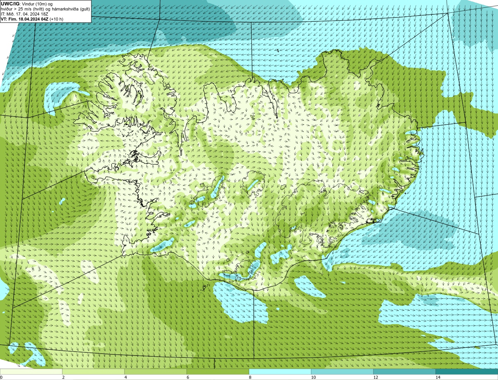Click the "VT: Fim. 18.04.2024 04Z (+10 h)" line

[32, 19]
